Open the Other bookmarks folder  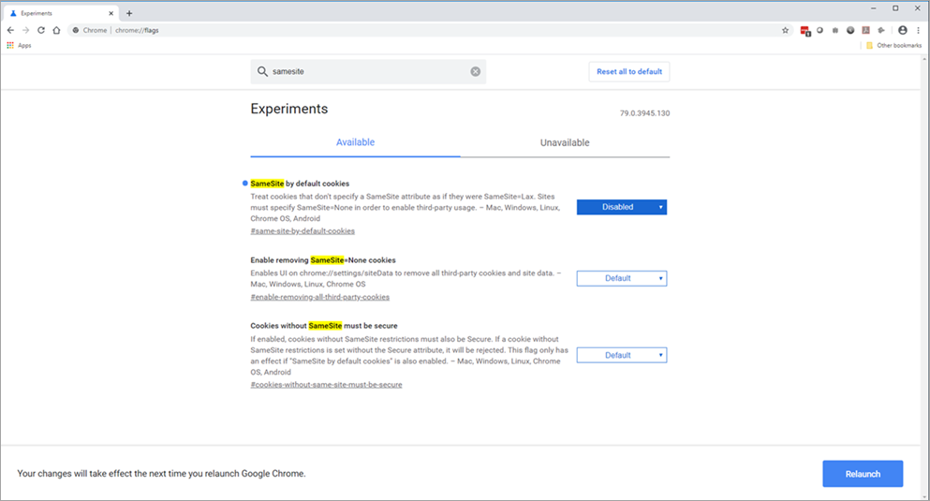click(894, 45)
